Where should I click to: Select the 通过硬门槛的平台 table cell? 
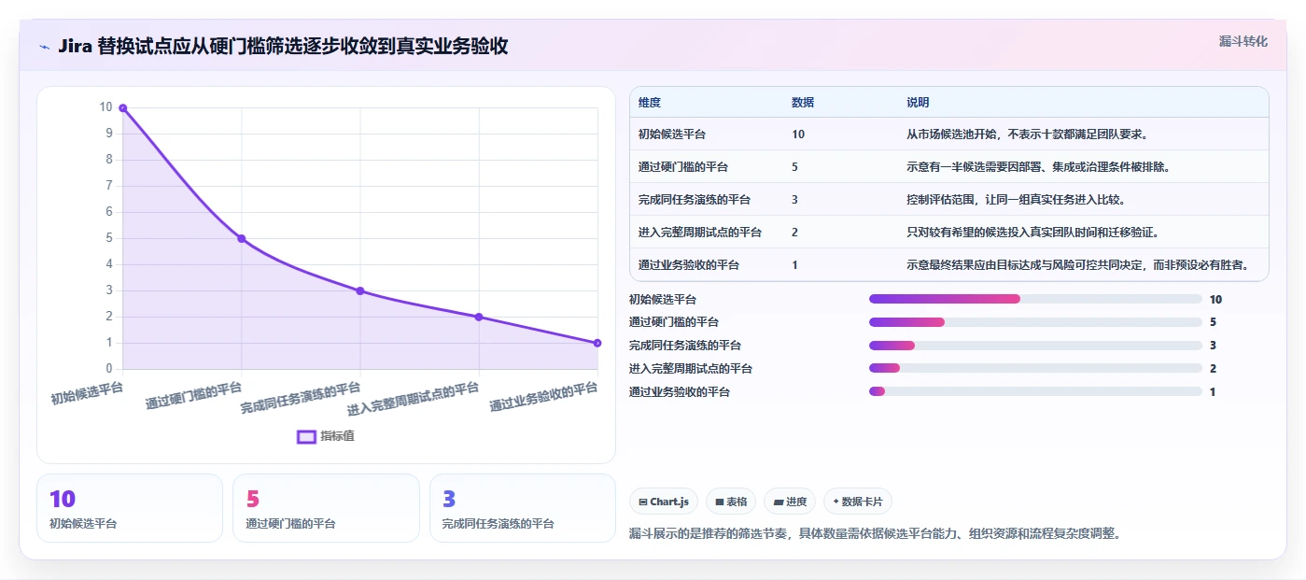[x=683, y=167]
